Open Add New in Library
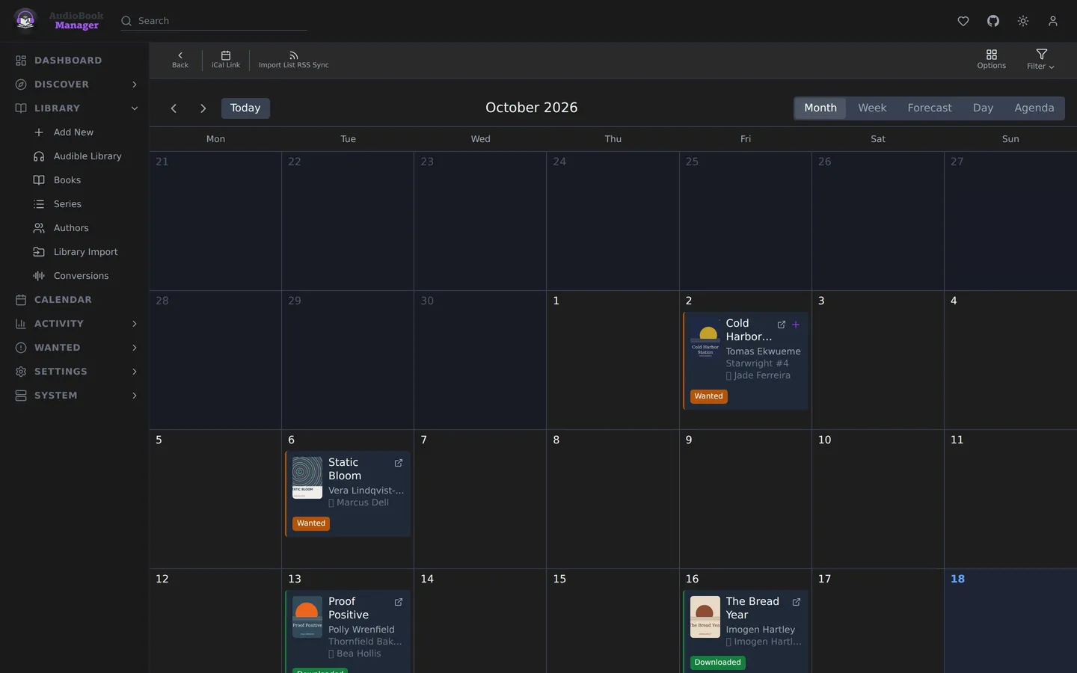Viewport: 1077px width, 673px height. pyautogui.click(x=73, y=132)
